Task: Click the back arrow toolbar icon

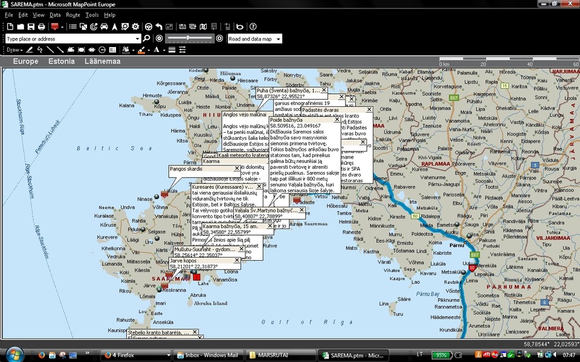Action: pos(159,26)
